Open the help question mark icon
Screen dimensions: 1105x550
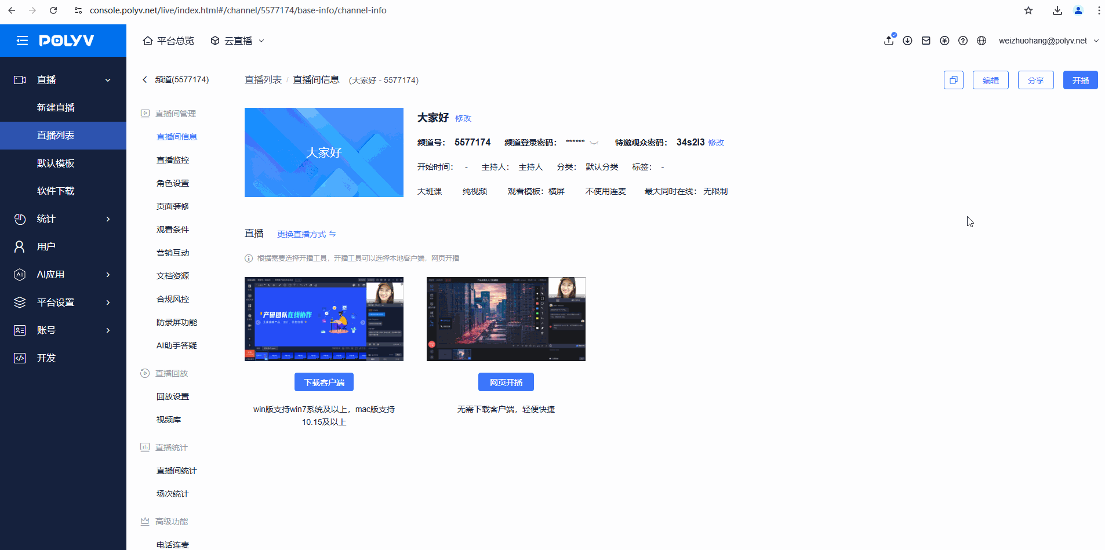coord(963,41)
